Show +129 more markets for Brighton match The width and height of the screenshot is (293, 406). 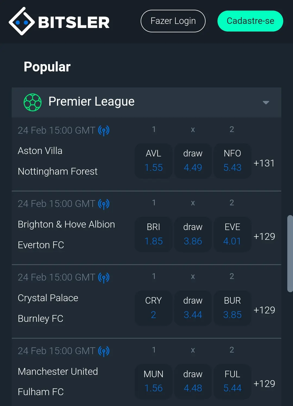click(264, 237)
